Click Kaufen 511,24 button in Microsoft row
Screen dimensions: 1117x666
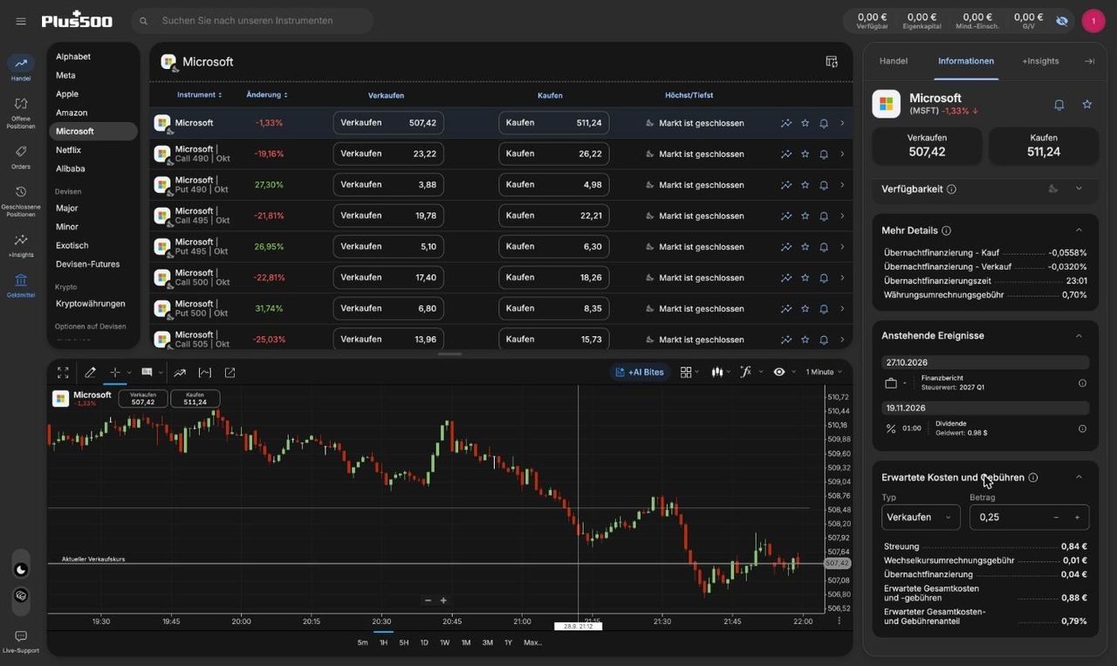[x=553, y=123]
